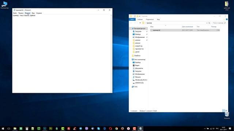This screenshot has height=131, width=234.
Task: Switch to the Вид ribbon tab in Explorer
Action: (x=158, y=19)
